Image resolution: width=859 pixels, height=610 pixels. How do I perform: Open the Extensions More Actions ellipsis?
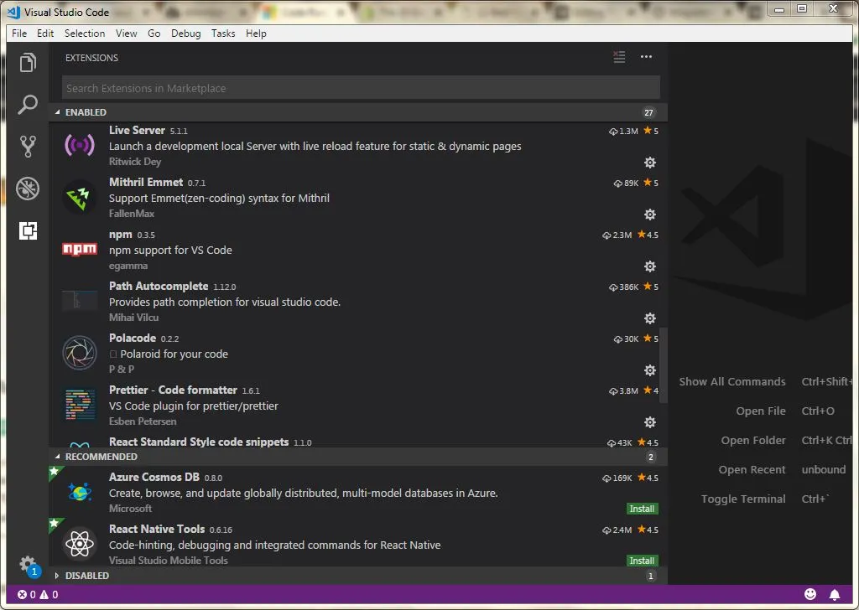click(x=646, y=57)
